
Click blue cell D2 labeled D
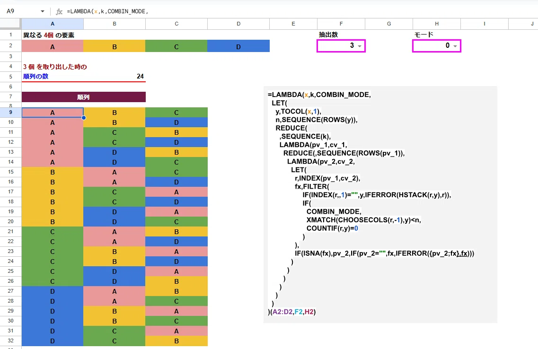click(238, 46)
